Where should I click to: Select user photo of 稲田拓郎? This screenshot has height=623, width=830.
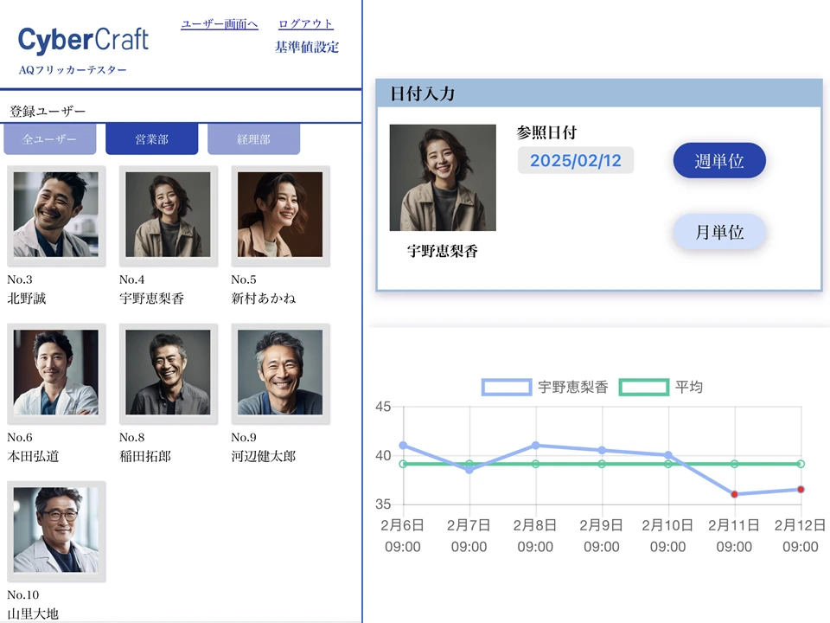tap(169, 373)
